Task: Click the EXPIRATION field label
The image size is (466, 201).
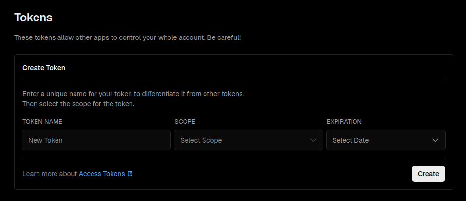Action: pos(344,121)
